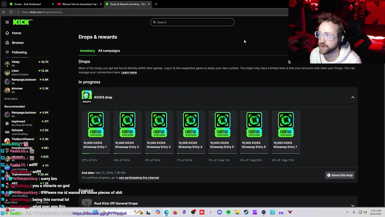Click Giveaway Entry 4 progress bar
The width and height of the screenshot is (385, 217).
pyautogui.click(x=191, y=153)
